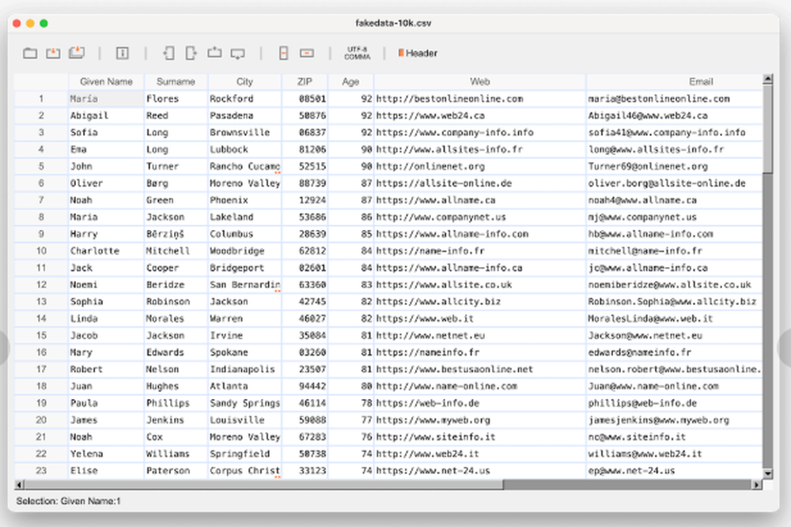Viewport: 791px width, 527px height.
Task: Insert a column to the right
Action: pos(191,53)
